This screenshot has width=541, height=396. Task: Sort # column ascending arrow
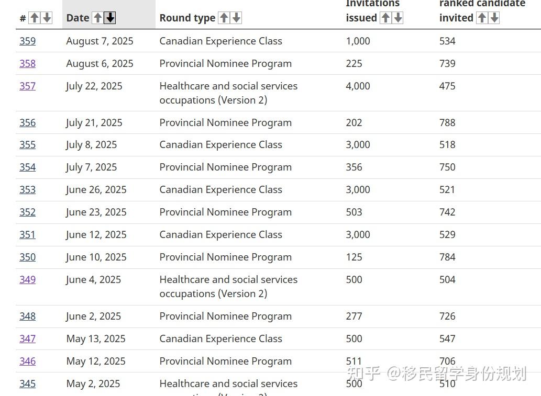35,18
